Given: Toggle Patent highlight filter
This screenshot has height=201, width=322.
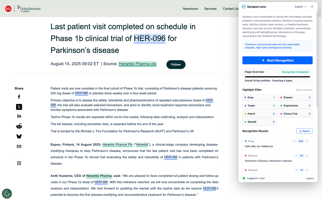Looking at the screenshot, I should click(259, 114).
